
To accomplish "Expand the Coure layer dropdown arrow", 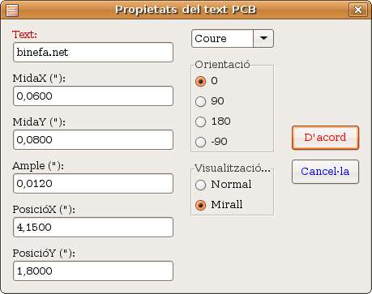I will [x=263, y=38].
